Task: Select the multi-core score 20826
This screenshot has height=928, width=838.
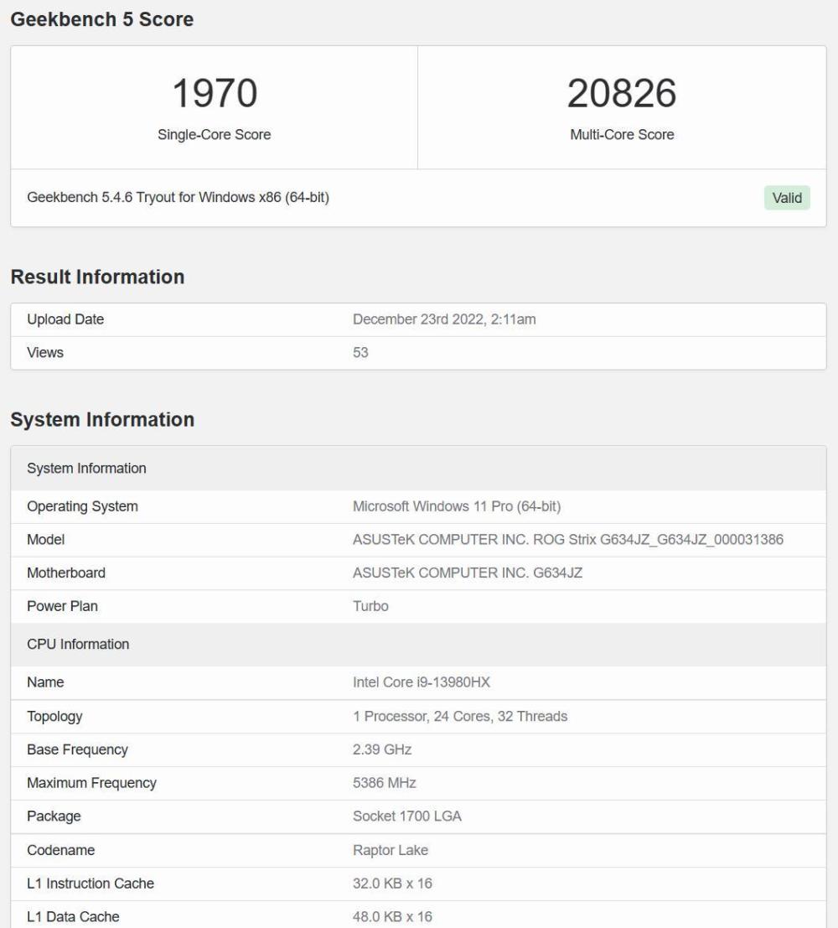Action: pos(622,94)
